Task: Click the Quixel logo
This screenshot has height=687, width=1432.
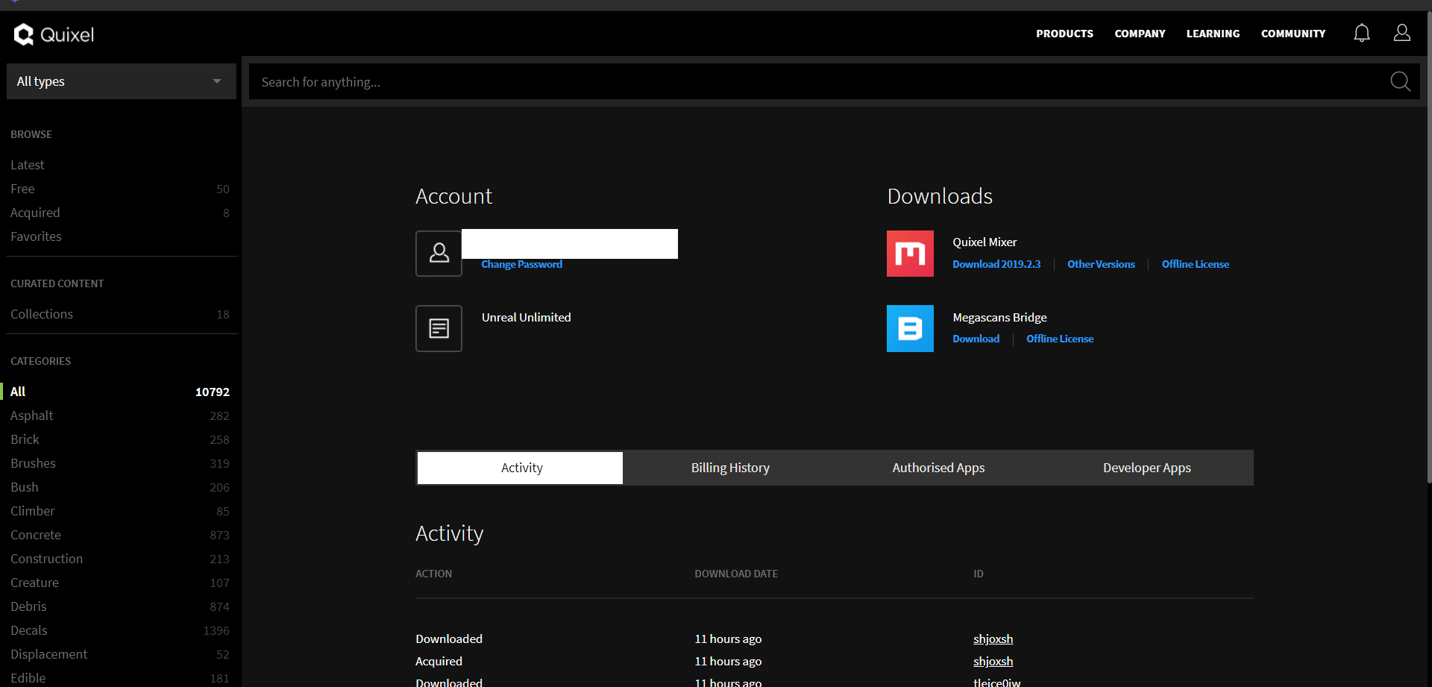Action: [54, 34]
